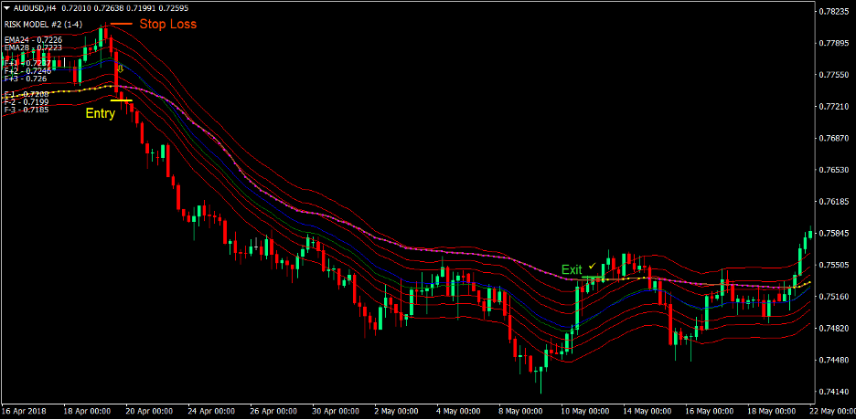Select the F+2 - 0.7246 level label
Viewport: 856px width, 420px height.
27,71
